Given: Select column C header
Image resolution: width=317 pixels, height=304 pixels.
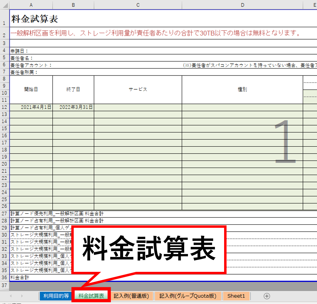Looking at the screenshot, I should 138,5.
